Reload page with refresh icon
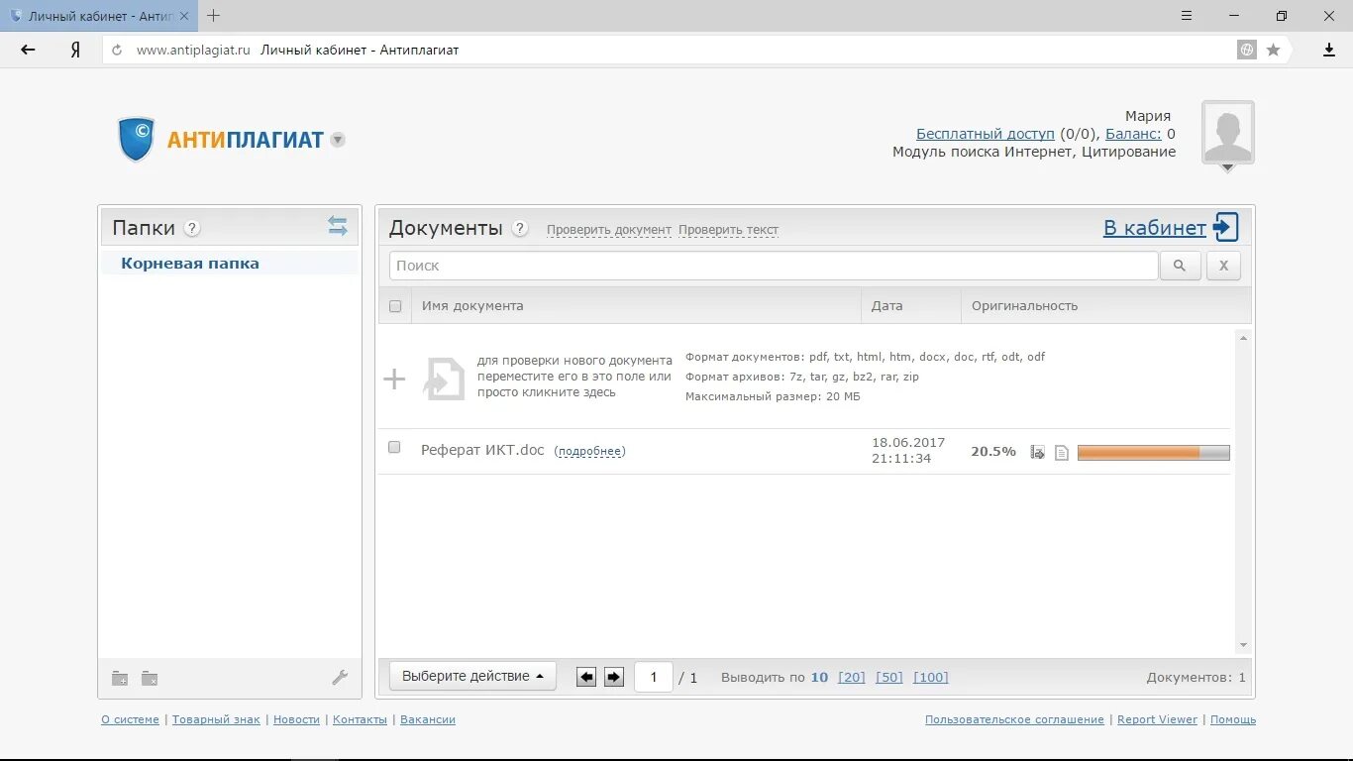The height and width of the screenshot is (761, 1353). tap(117, 50)
